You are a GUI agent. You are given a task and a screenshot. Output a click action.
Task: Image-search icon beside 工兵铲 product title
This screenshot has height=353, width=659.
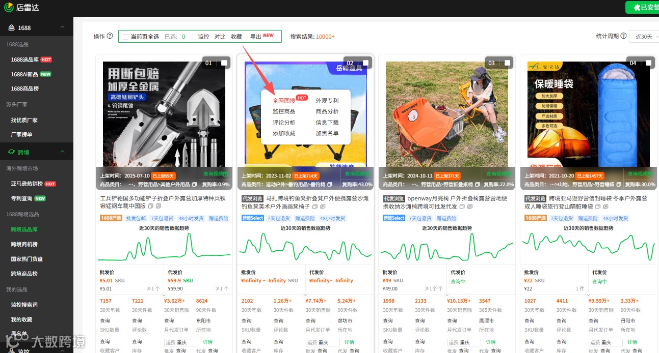tap(159, 207)
